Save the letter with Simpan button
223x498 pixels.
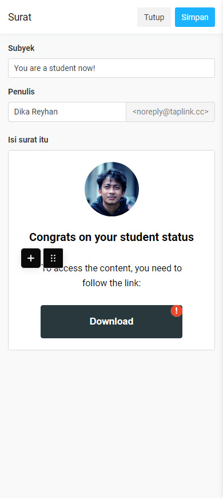pyautogui.click(x=195, y=17)
